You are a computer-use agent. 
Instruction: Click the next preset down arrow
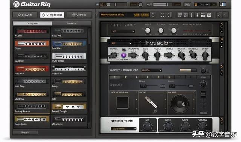pyautogui.click(x=153, y=16)
